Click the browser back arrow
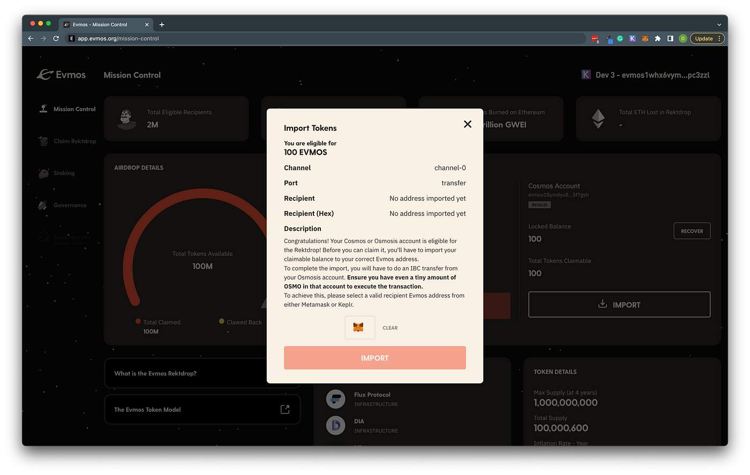The width and height of the screenshot is (750, 475). [x=31, y=39]
